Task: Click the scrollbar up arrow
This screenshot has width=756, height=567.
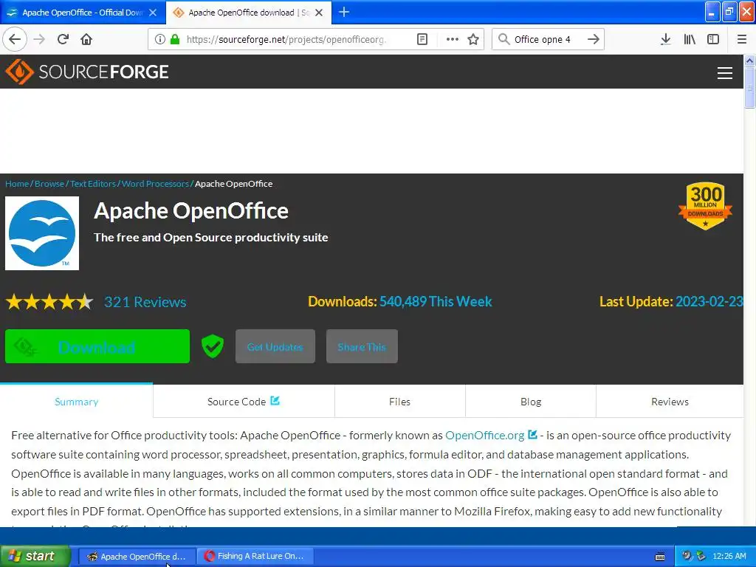Action: (749, 61)
